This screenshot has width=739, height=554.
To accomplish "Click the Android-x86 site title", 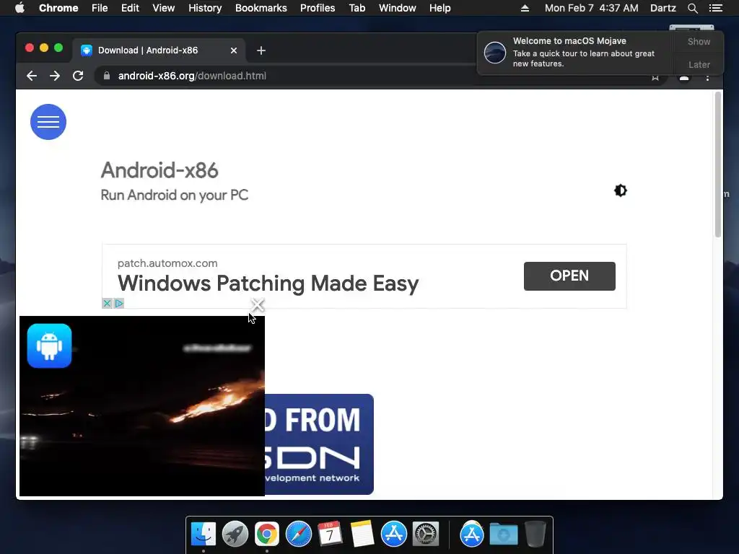I will [x=159, y=170].
